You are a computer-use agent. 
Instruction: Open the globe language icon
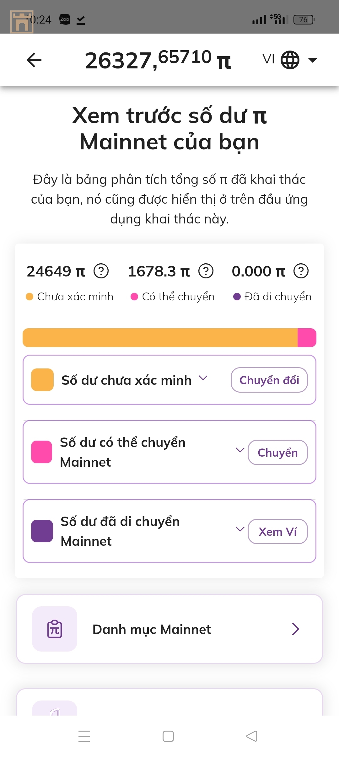pos(290,60)
